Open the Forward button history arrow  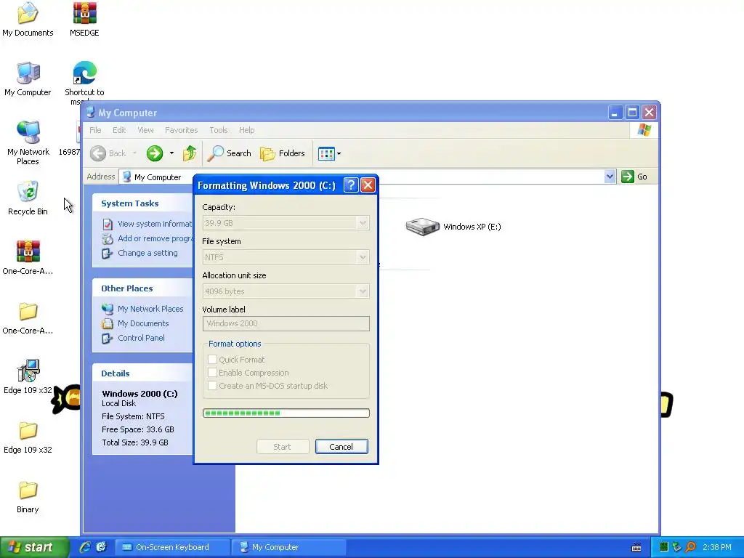(171, 153)
